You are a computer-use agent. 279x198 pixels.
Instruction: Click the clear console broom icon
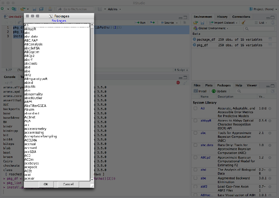tap(185, 83)
